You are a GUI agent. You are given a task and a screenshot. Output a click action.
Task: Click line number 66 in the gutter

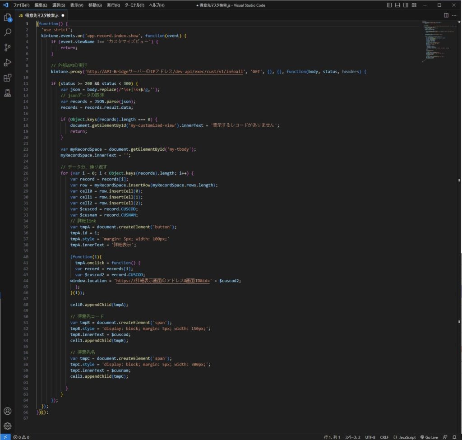point(26,412)
